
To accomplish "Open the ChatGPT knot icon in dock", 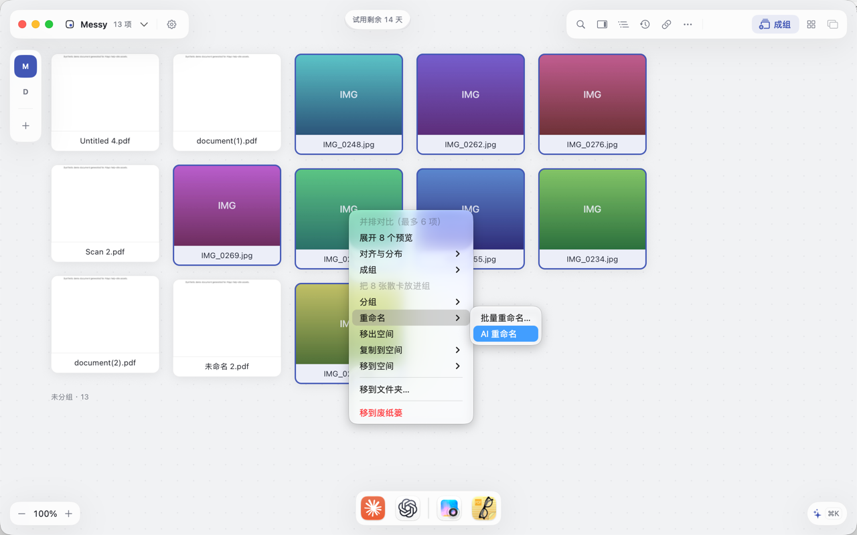I will [407, 508].
